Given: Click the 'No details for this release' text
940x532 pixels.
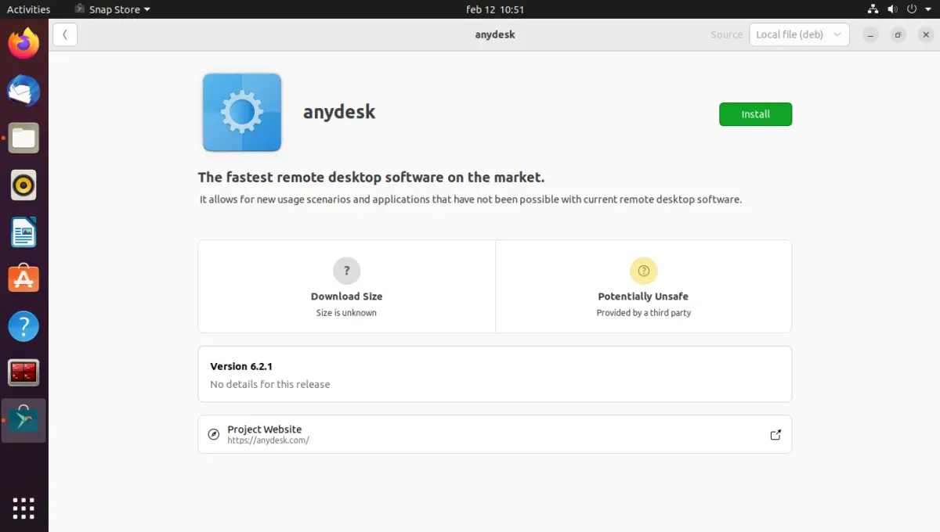Looking at the screenshot, I should click(x=270, y=384).
